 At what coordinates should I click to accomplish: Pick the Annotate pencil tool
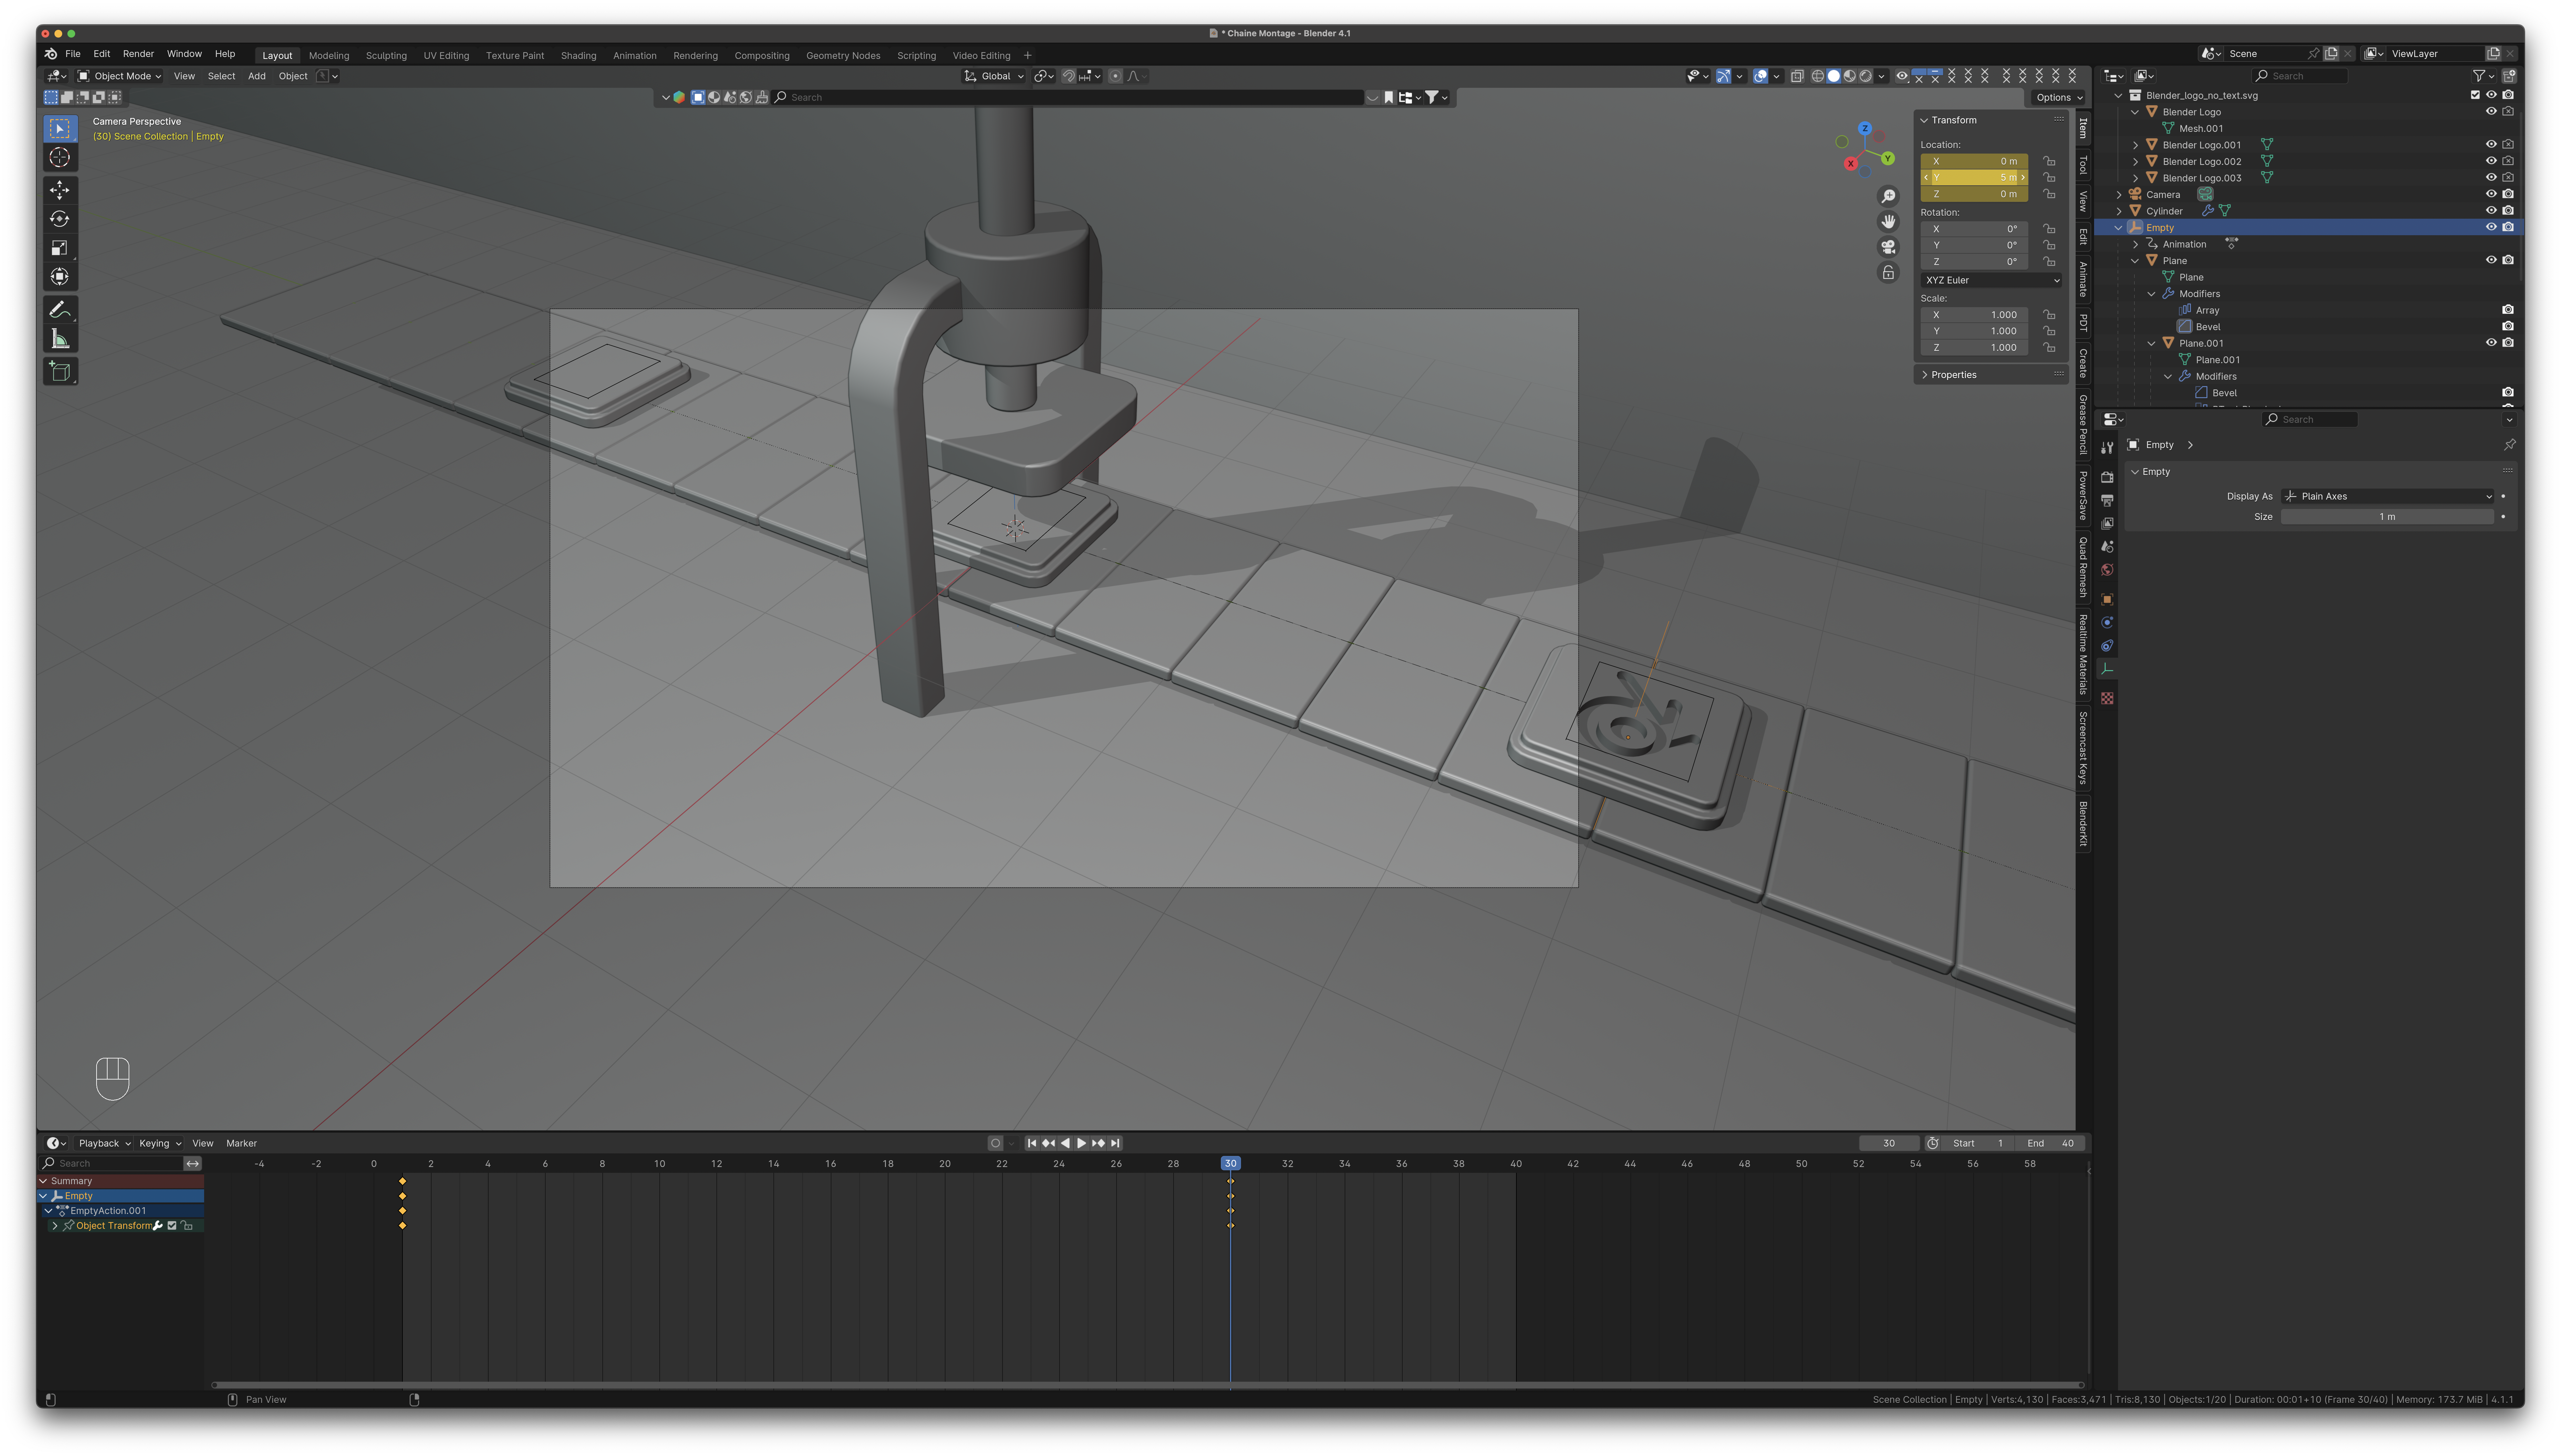click(60, 310)
